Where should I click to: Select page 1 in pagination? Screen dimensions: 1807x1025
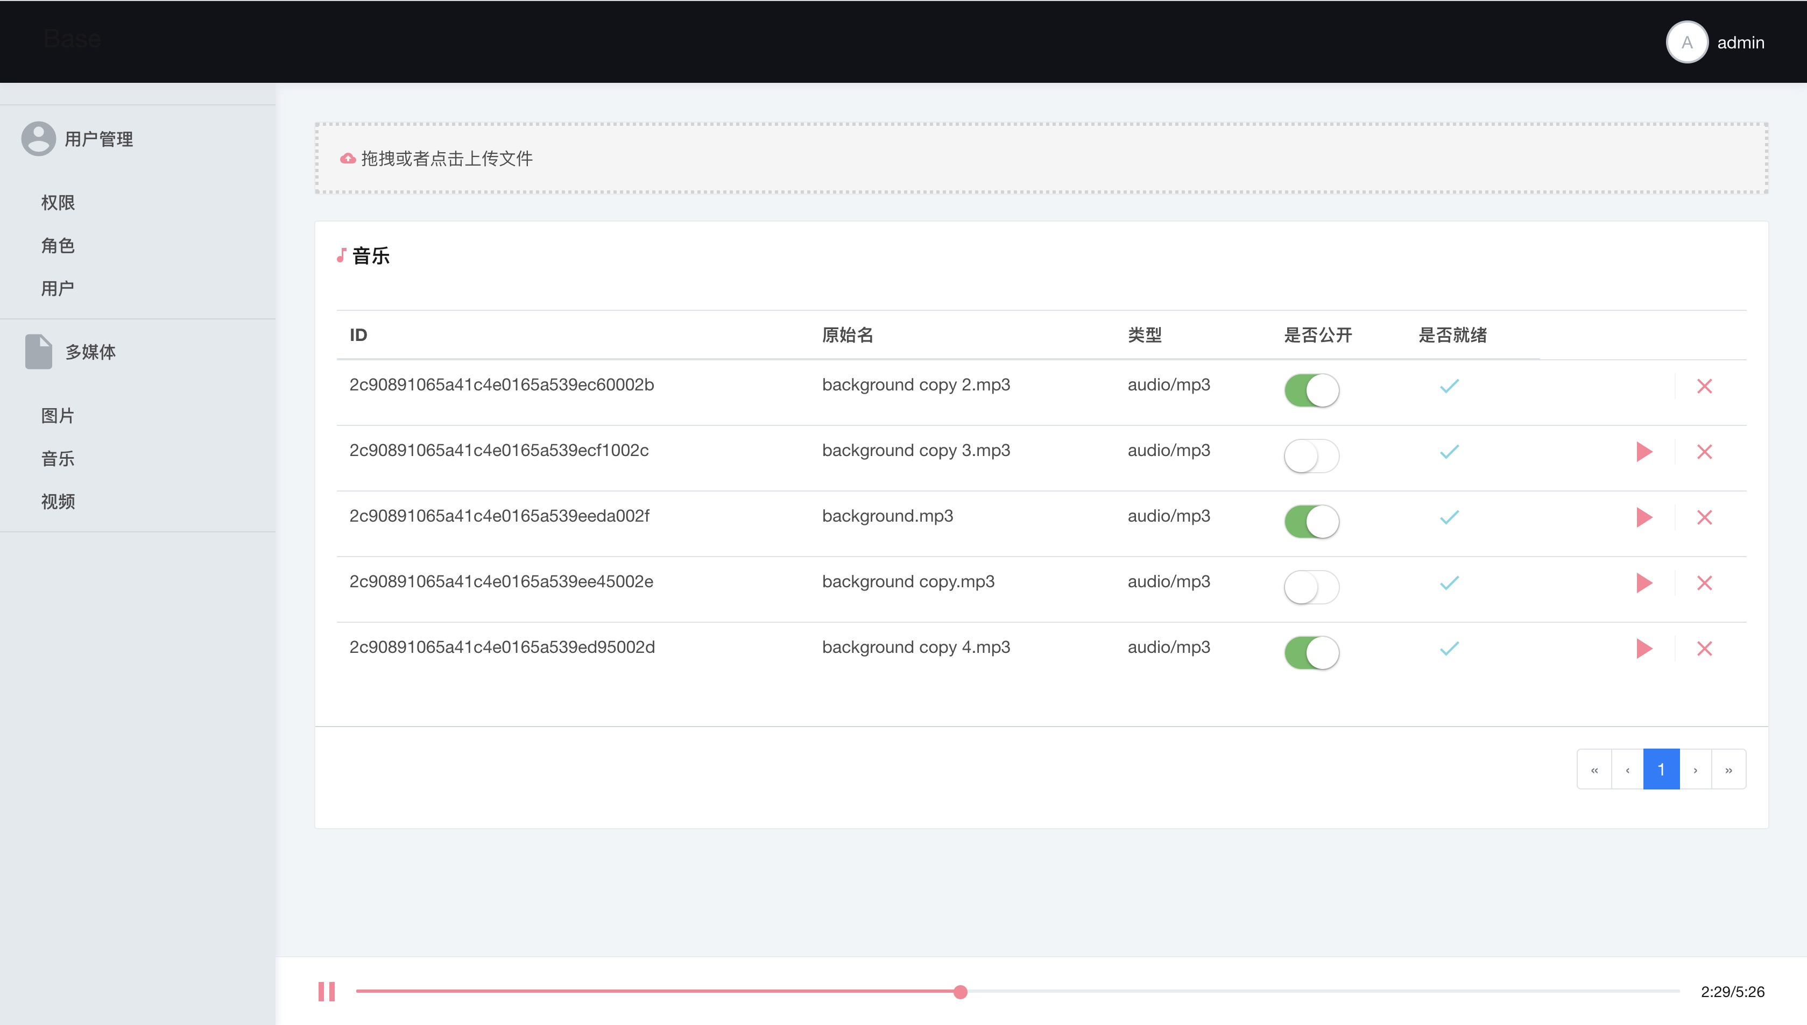(1661, 770)
